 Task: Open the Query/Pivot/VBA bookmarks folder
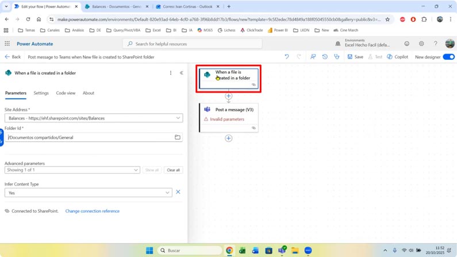tap(123, 30)
